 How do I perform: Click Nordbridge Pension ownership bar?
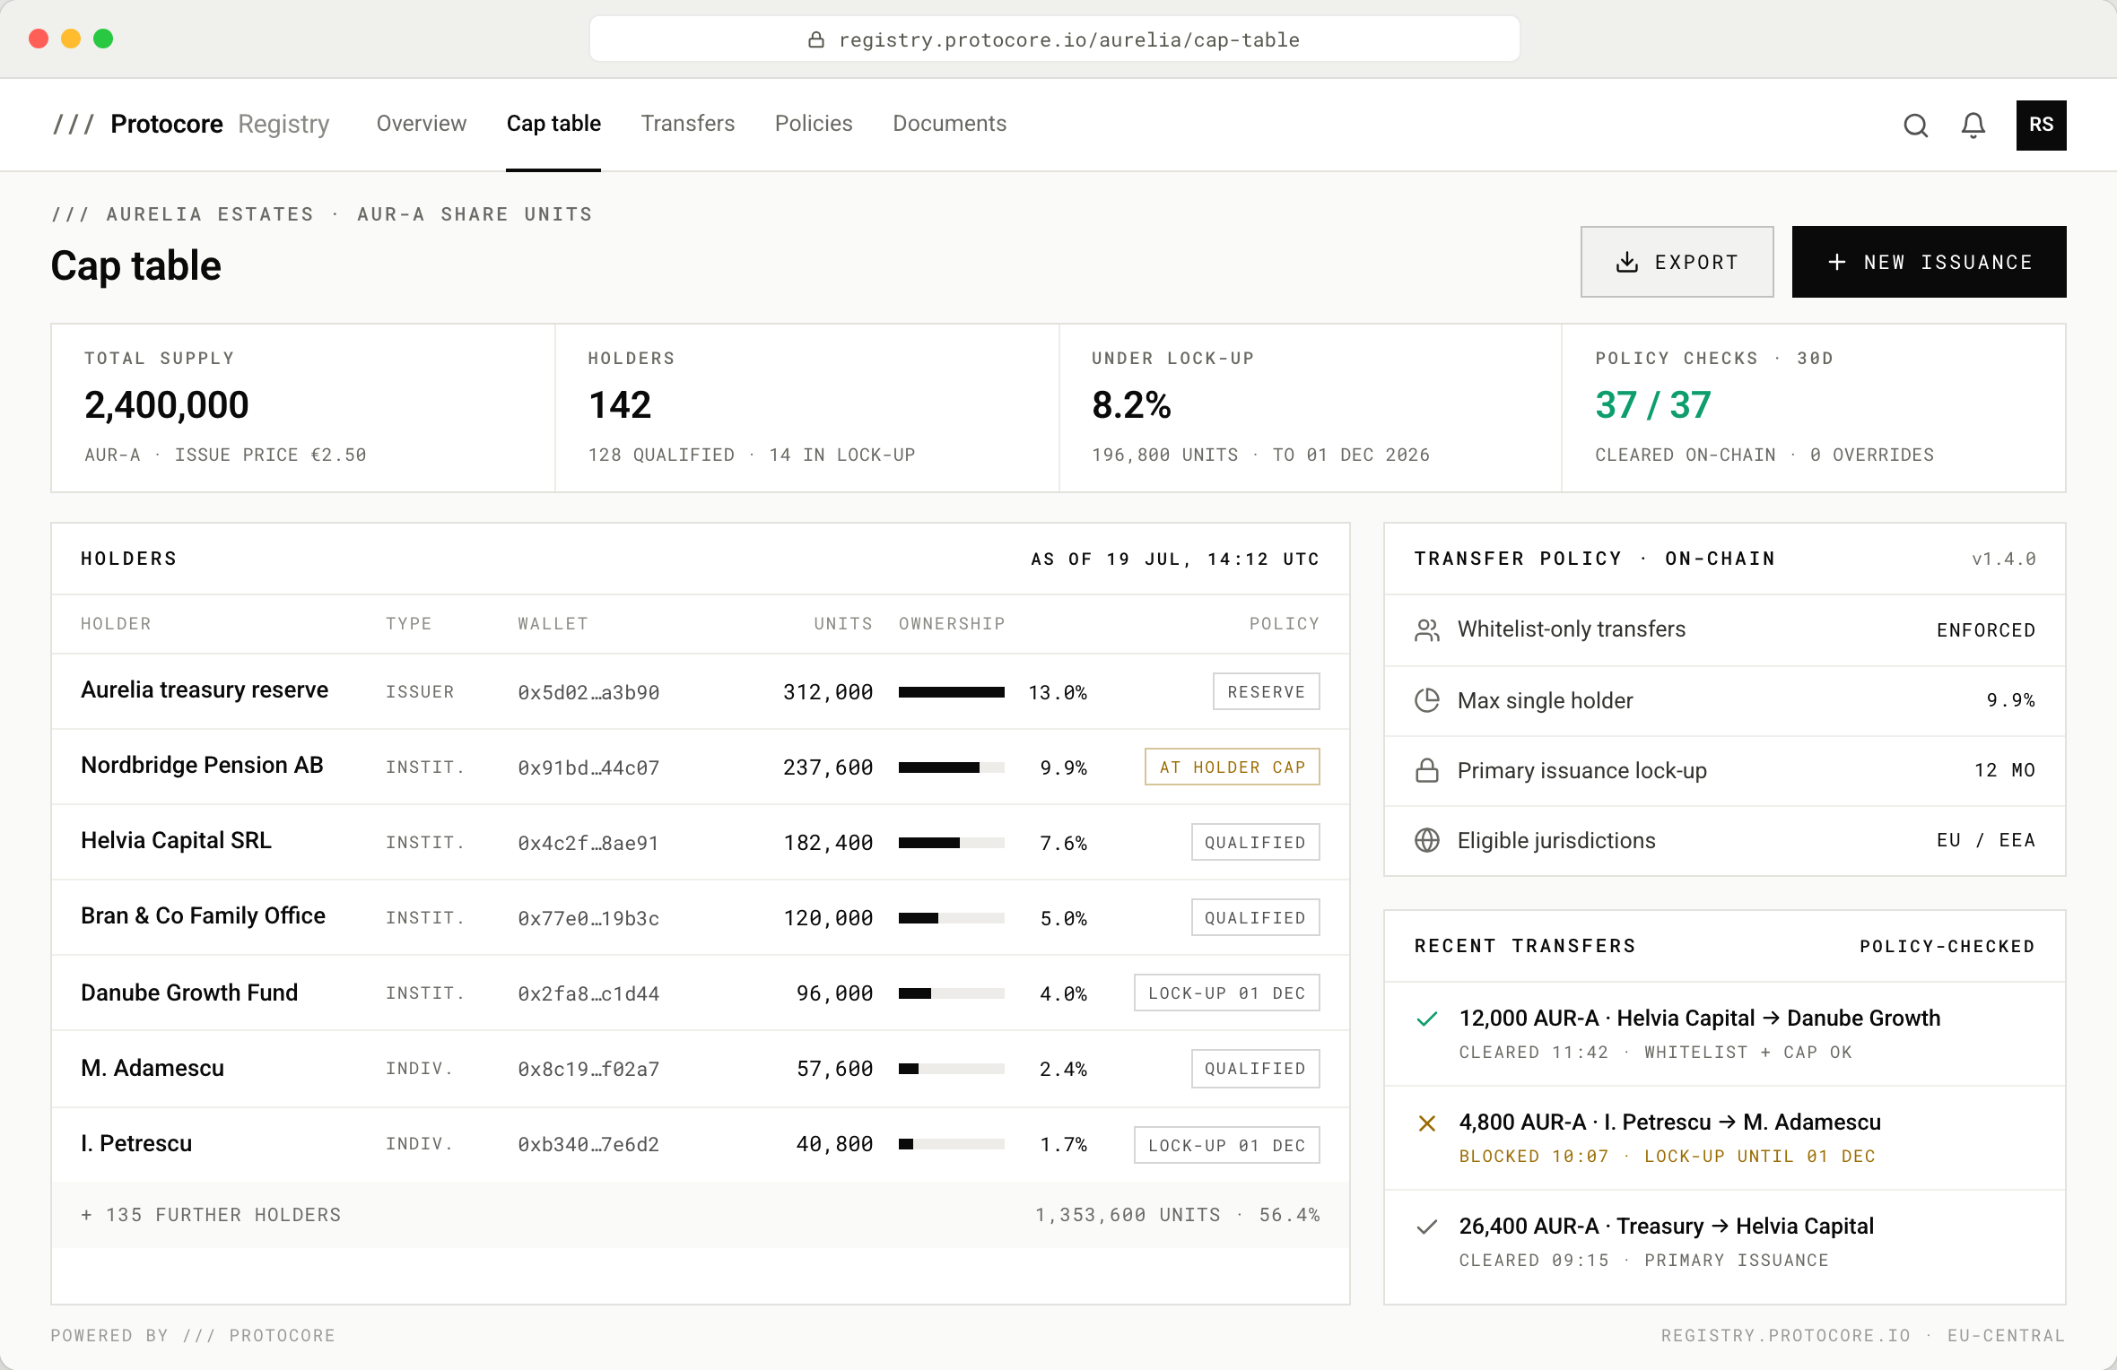(952, 767)
